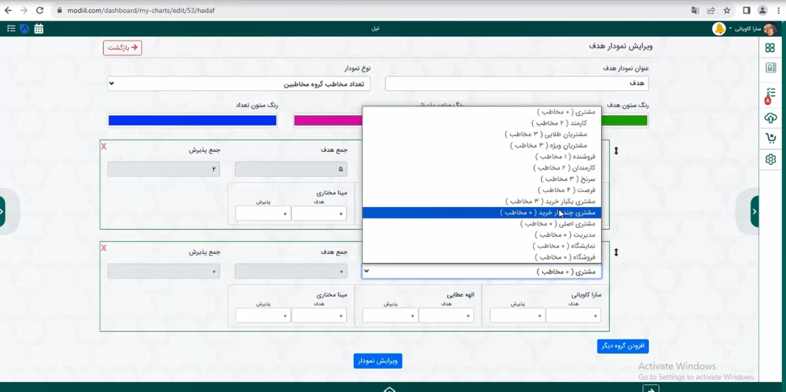Choose 'فروشگاه' option in dropdown list
This screenshot has height=392, width=786.
coord(565,257)
